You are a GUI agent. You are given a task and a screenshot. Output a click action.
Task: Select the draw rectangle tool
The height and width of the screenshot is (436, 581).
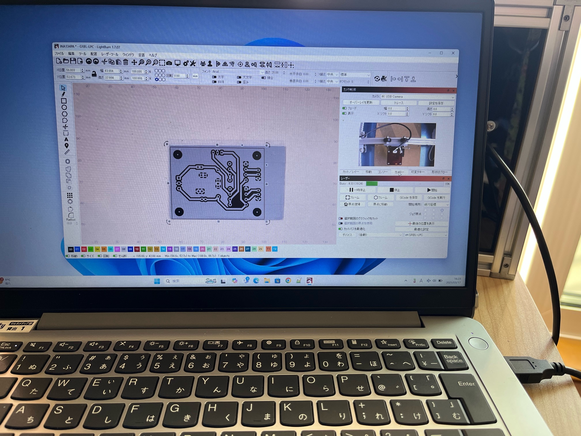coord(64,101)
